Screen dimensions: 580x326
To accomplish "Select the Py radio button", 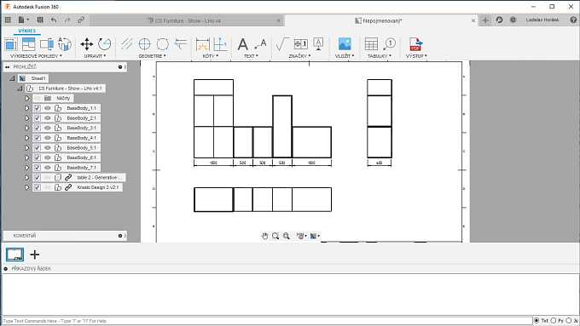I will coord(554,320).
